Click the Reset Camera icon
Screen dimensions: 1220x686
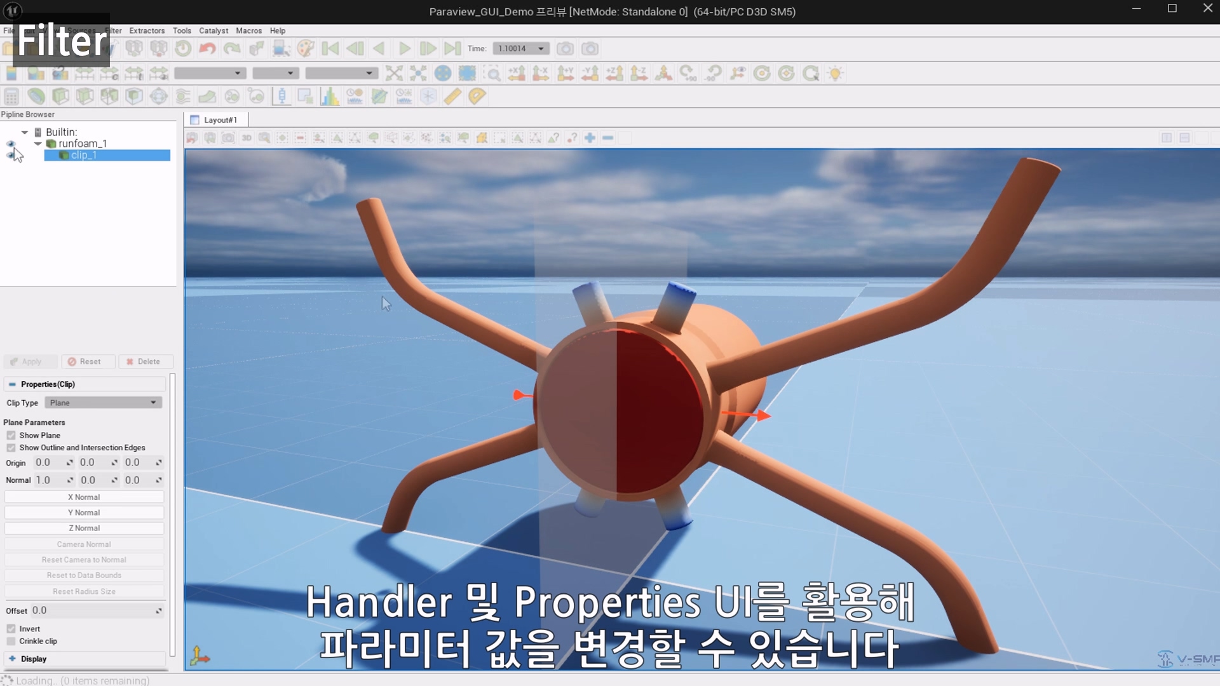click(x=394, y=73)
